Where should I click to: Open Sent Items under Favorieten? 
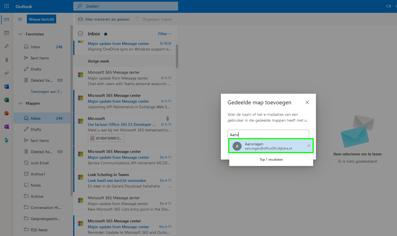[42, 58]
